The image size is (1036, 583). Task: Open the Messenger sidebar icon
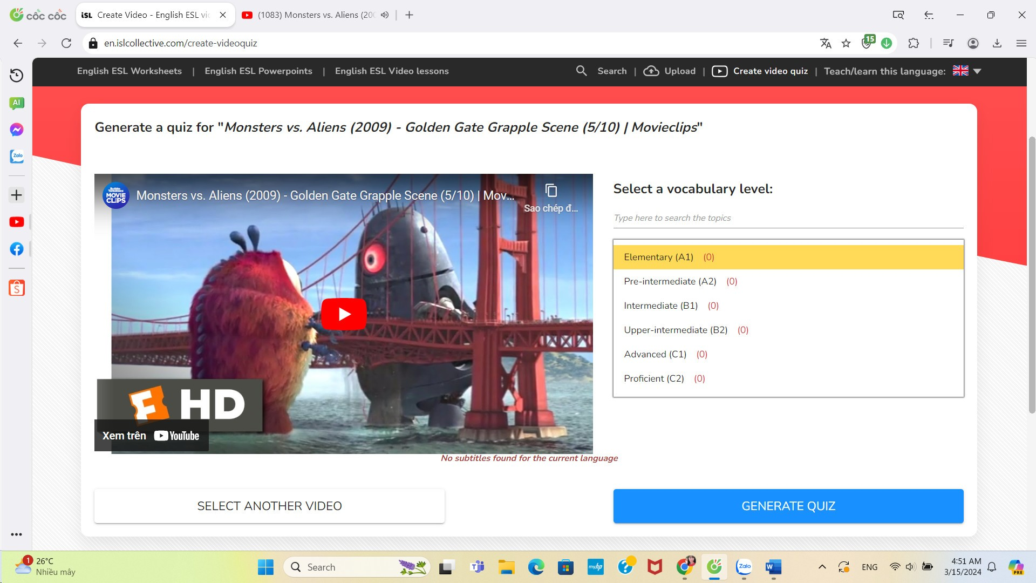[16, 130]
